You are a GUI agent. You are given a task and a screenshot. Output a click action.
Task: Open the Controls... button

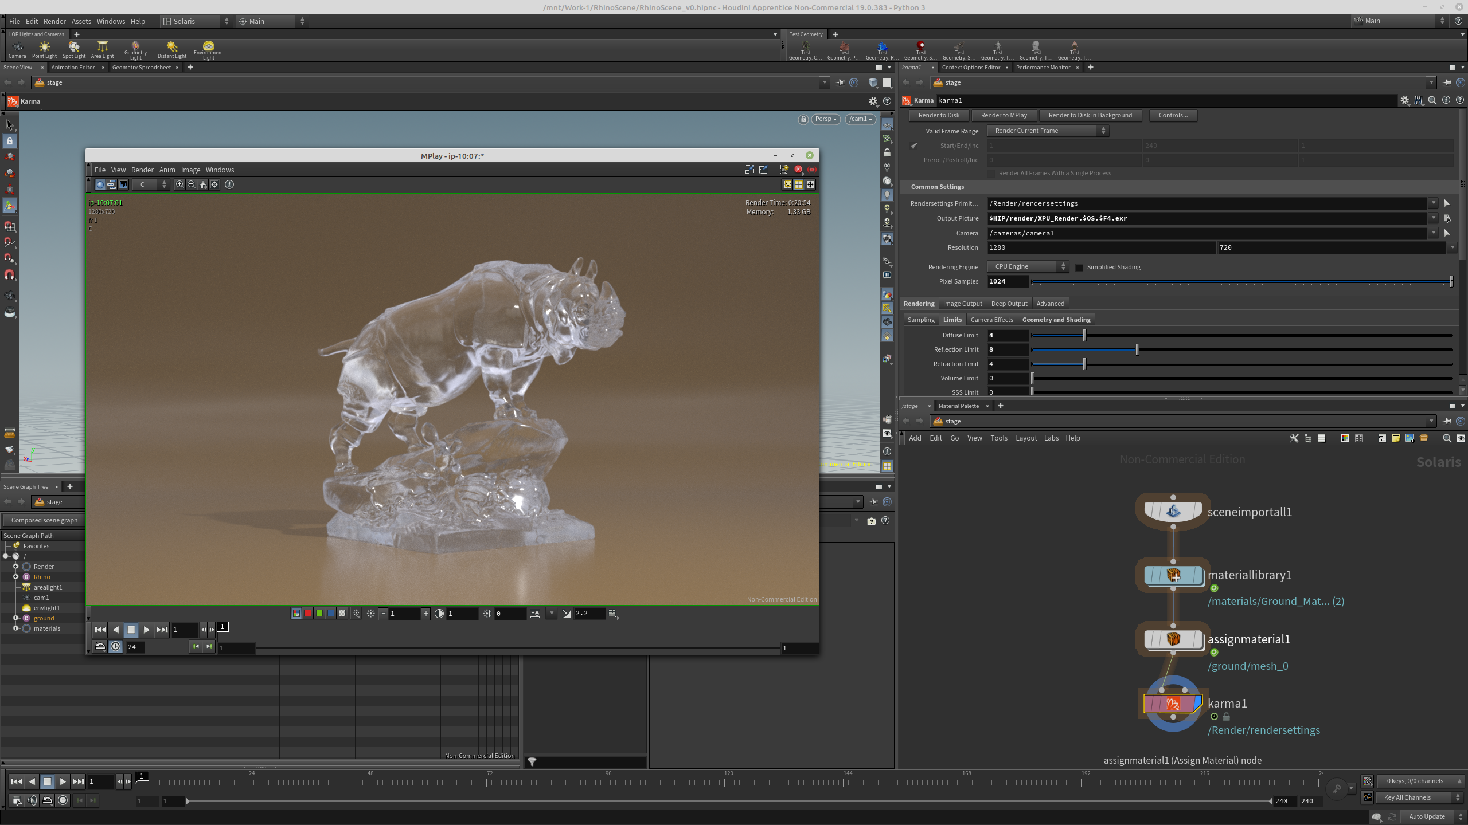pyautogui.click(x=1173, y=115)
